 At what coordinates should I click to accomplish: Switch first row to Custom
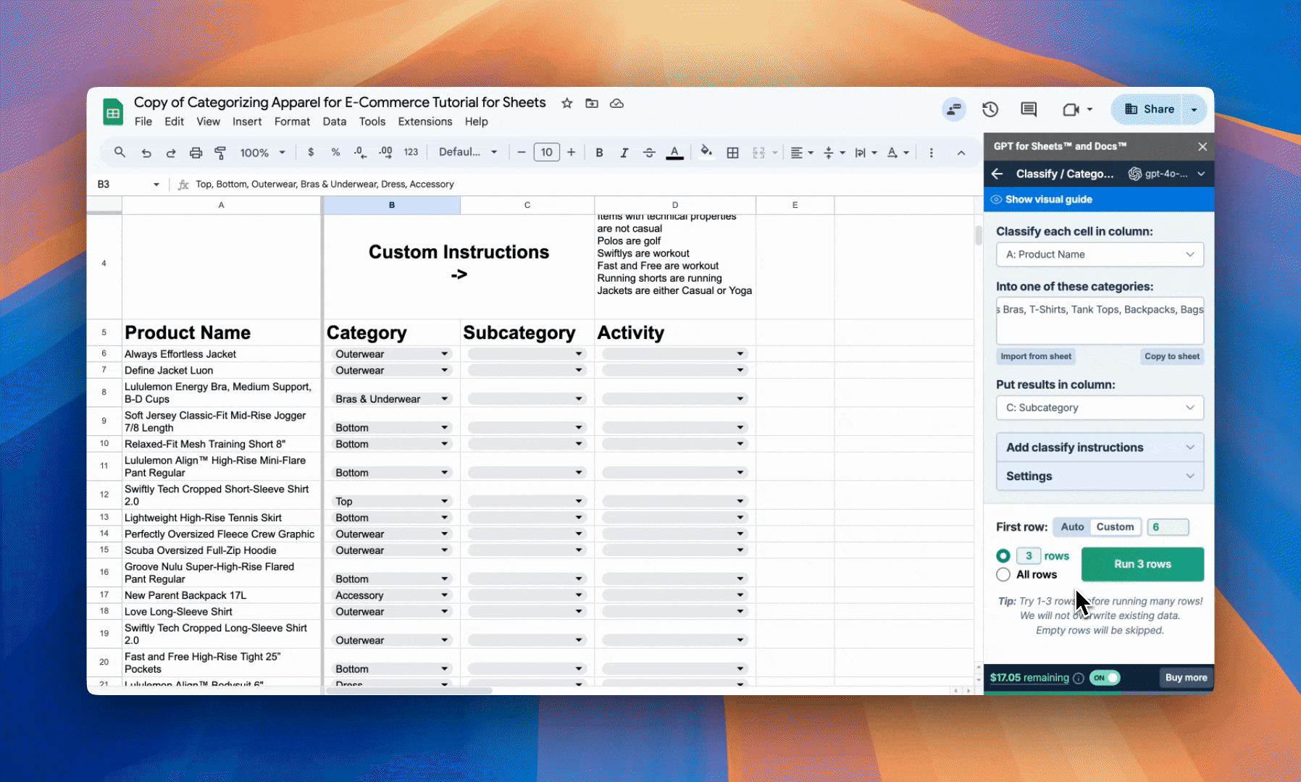click(1116, 527)
